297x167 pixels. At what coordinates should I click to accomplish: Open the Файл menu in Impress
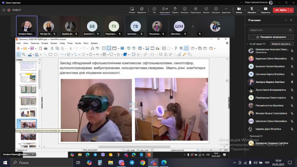click(19, 43)
